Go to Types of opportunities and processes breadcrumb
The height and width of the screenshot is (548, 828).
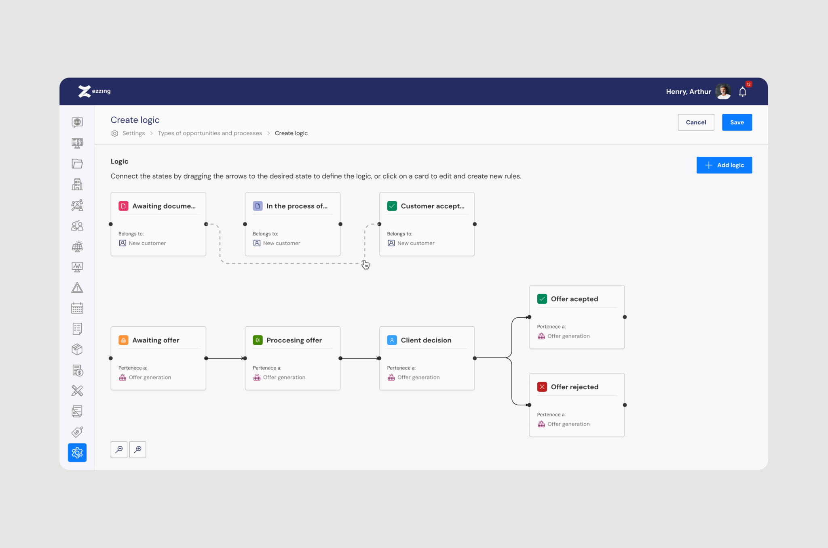[x=210, y=133]
